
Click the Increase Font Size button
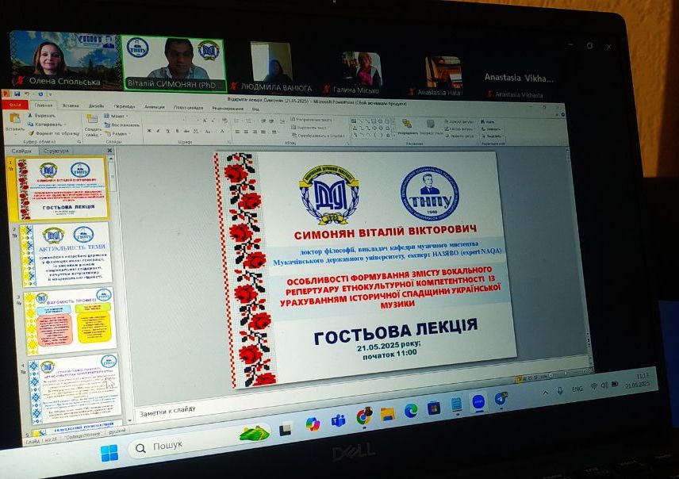pyautogui.click(x=205, y=121)
